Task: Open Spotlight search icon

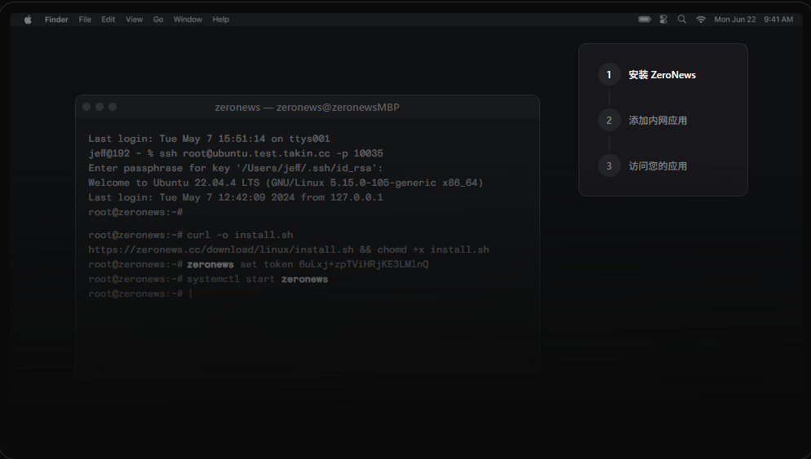Action: (x=682, y=19)
